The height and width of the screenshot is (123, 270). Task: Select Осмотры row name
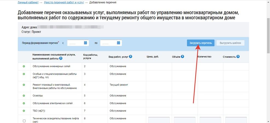[38, 96]
